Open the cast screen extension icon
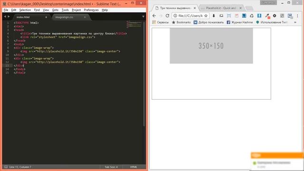 tap(221, 16)
